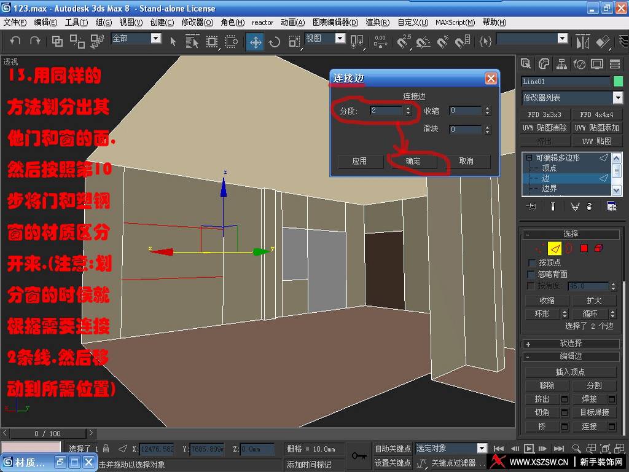The image size is (629, 472).
Task: Enable the 按角度 checkbox
Action: click(x=532, y=286)
